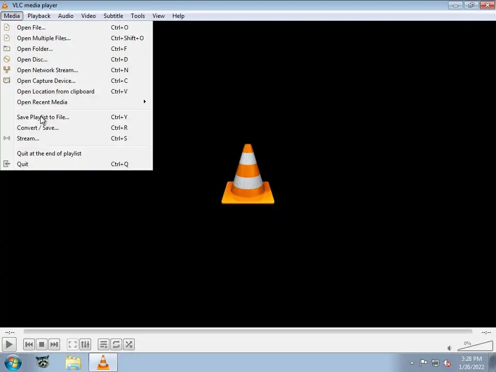Open the Video menu

89,16
